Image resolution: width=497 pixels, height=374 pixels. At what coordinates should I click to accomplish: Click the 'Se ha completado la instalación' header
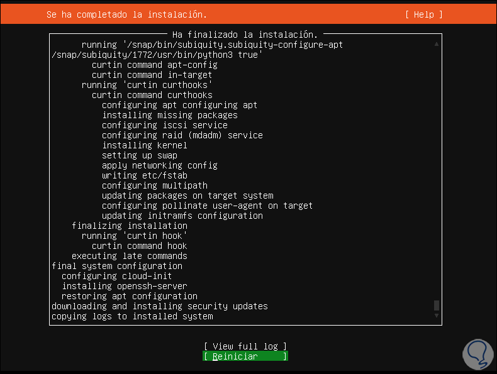(126, 14)
